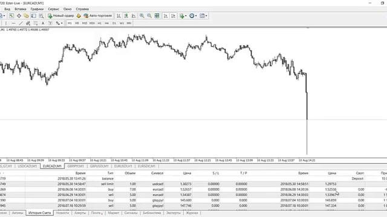The height and width of the screenshot is (217, 387).
Task: Sort by Объем column header
Action: 130,173
